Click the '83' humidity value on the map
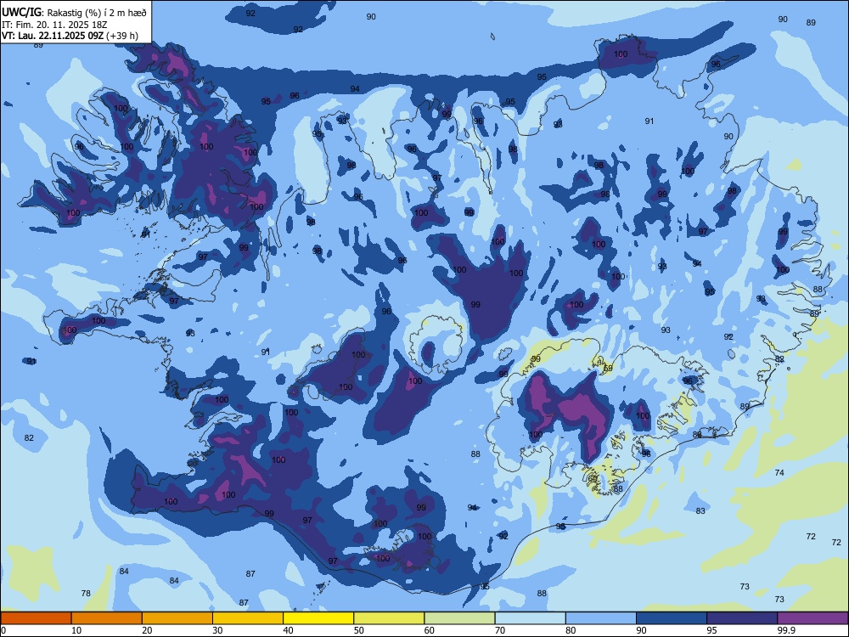Viewport: 849px width, 637px height. pos(700,510)
